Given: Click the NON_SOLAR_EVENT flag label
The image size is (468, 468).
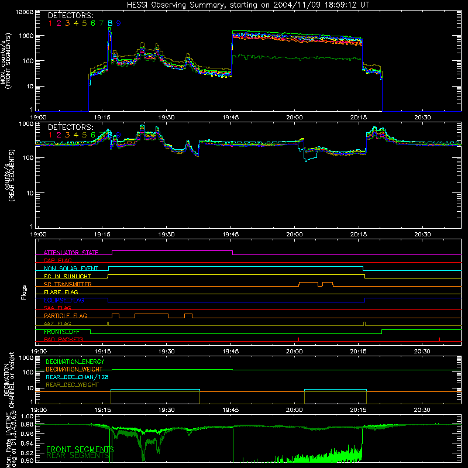Looking at the screenshot, I should pos(71,269).
